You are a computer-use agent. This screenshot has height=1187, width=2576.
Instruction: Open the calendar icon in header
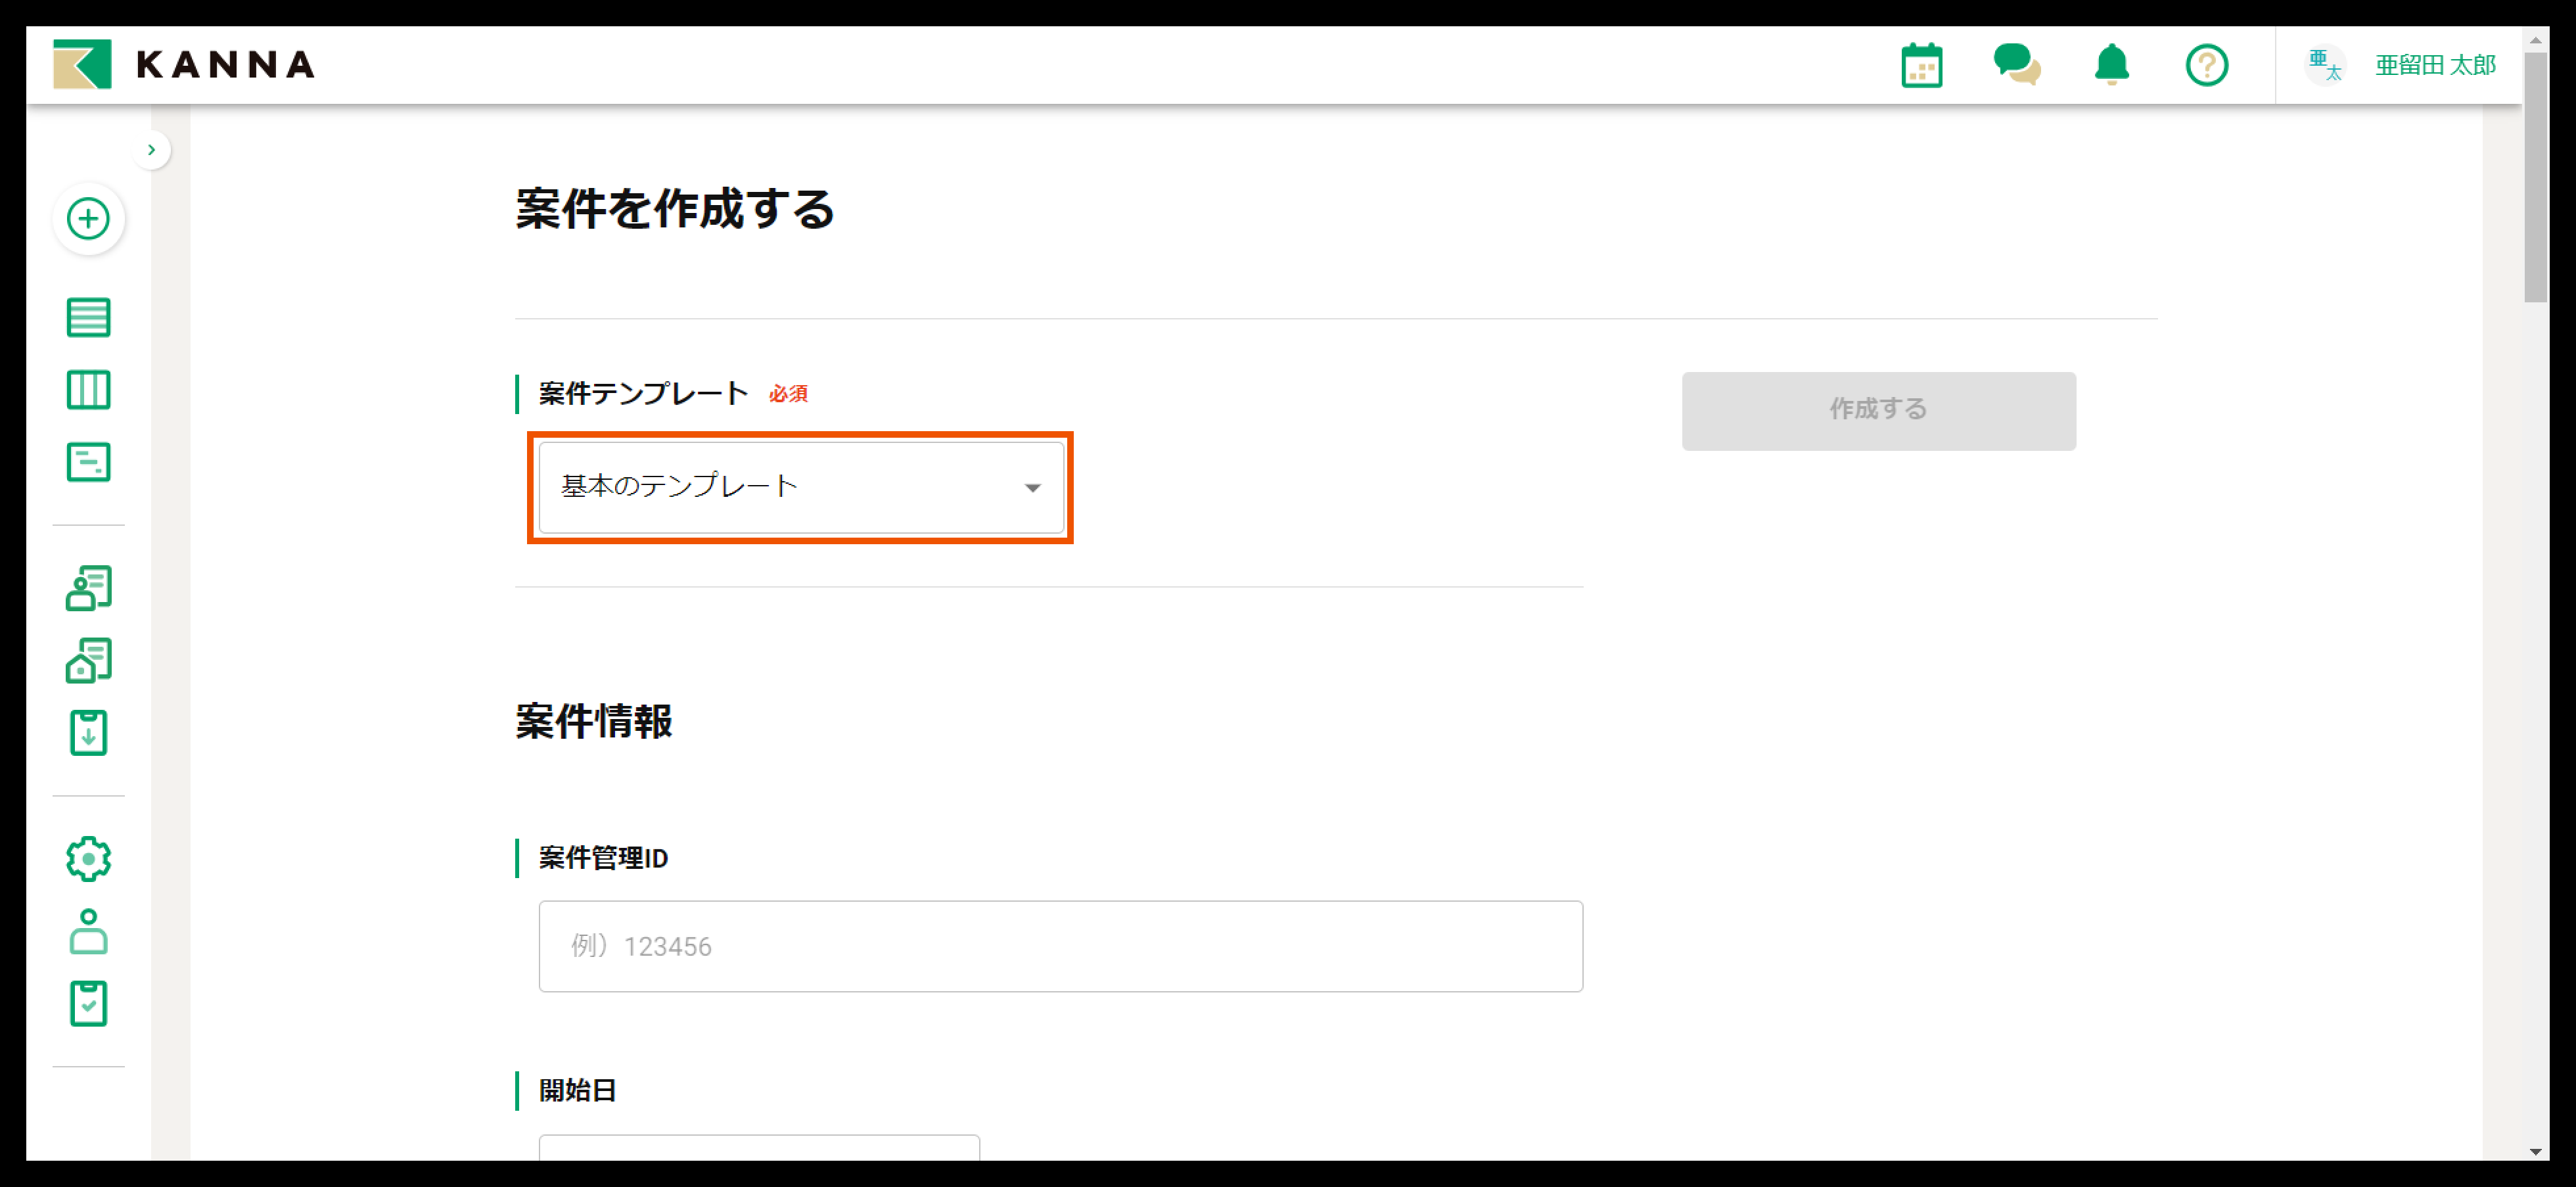coord(1921,66)
